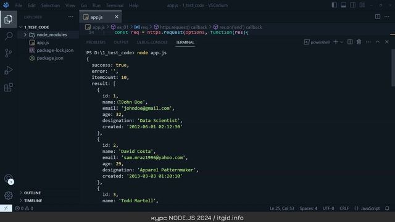This screenshot has height=222, width=395.
Task: Open the Extensions view
Action: 8,88
